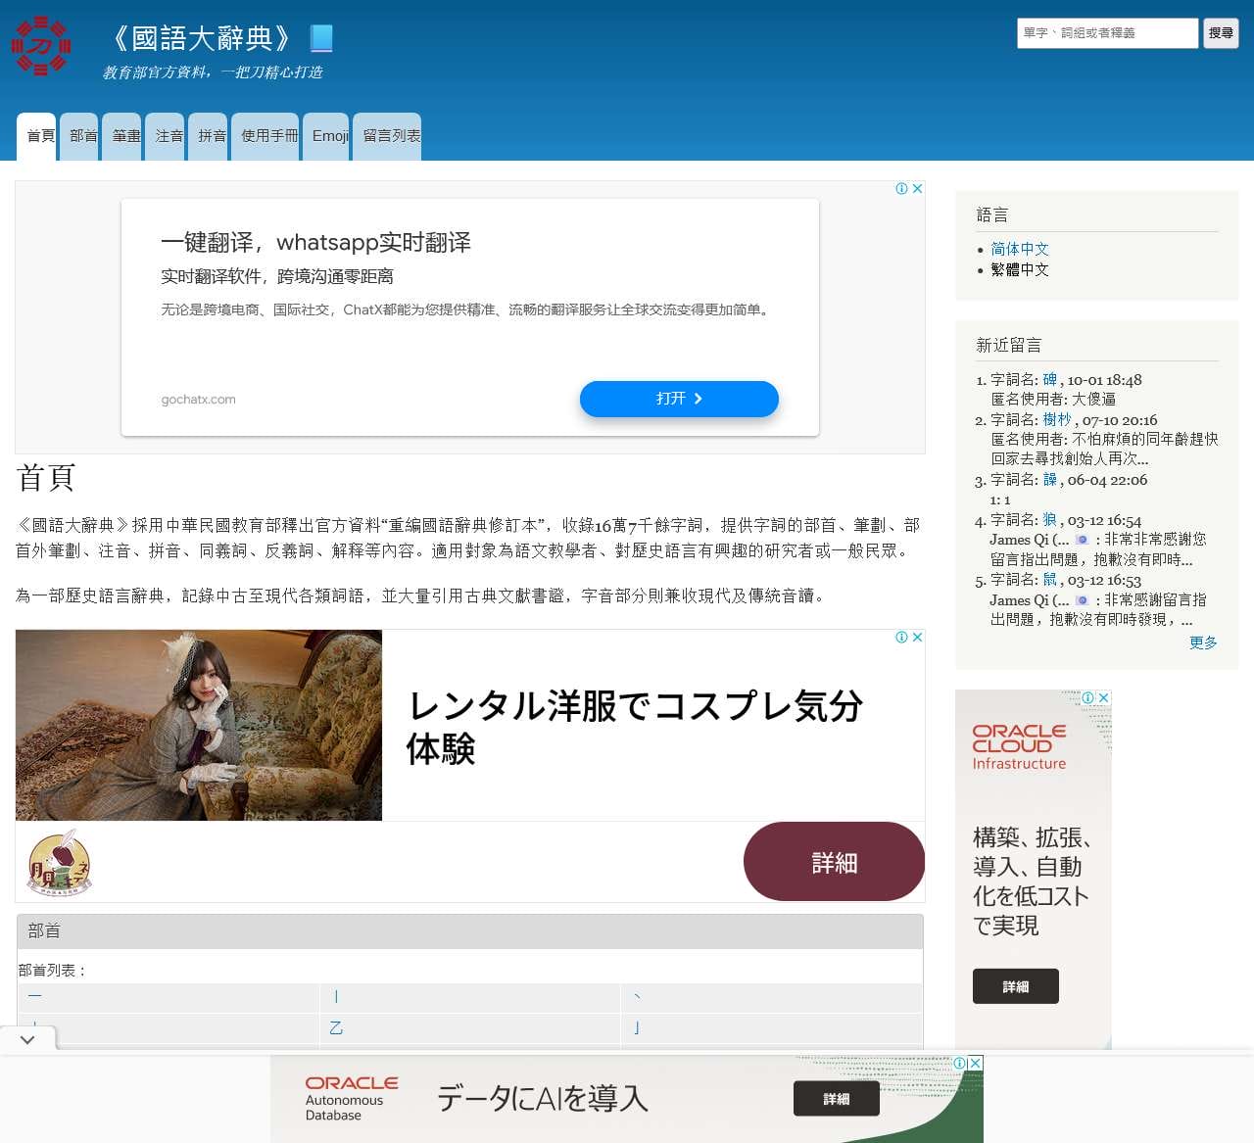
Task: Click the red bagua site logo
Action: pyautogui.click(x=41, y=45)
